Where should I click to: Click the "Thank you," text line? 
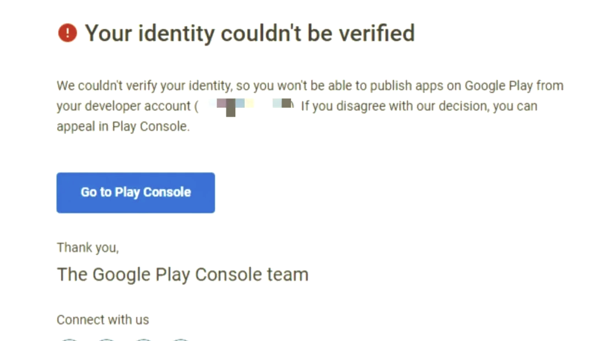click(88, 248)
